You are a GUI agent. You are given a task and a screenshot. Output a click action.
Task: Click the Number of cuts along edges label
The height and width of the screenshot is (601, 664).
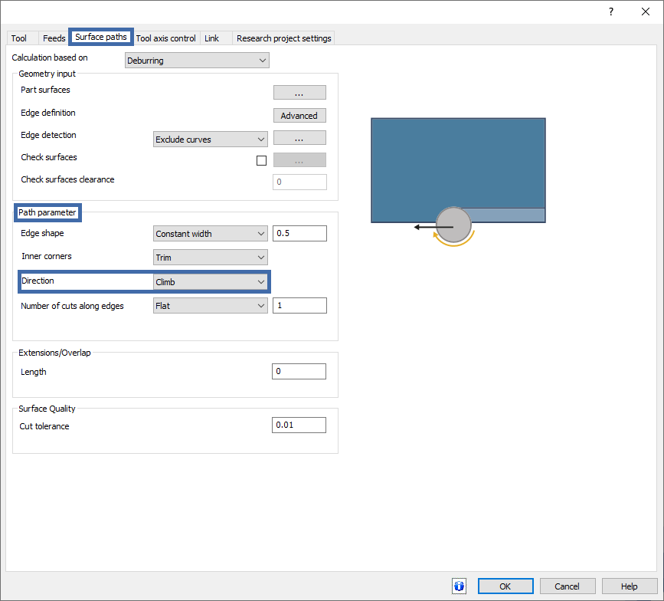coord(73,306)
